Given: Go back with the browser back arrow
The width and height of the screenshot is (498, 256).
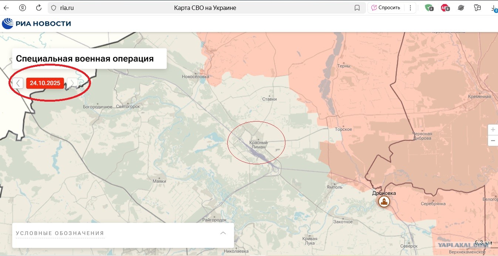Looking at the screenshot, I should coord(6,8).
